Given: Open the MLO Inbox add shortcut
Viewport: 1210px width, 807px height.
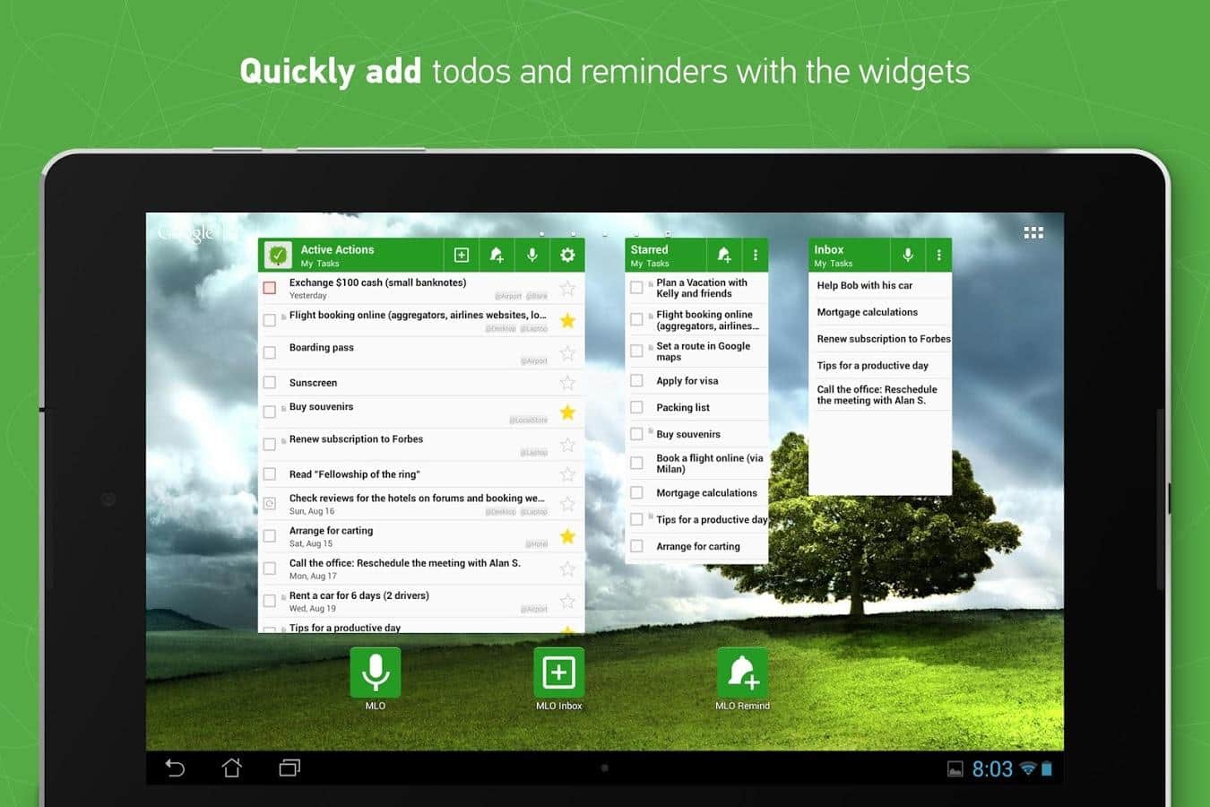Looking at the screenshot, I should coord(558,672).
